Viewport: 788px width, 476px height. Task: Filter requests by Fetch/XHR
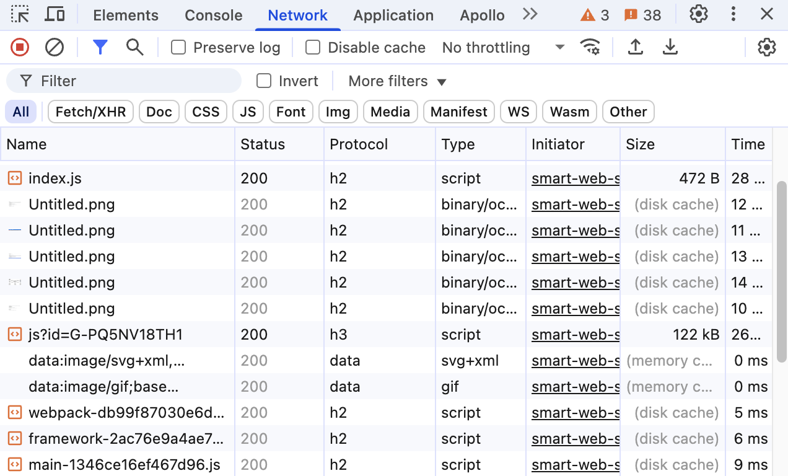coord(90,112)
